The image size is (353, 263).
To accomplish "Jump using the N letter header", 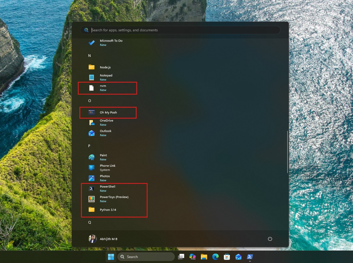I will 89,56.
